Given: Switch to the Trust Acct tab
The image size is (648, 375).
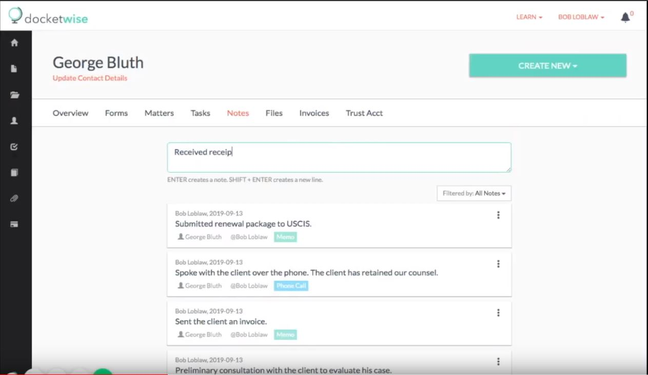Looking at the screenshot, I should click(x=364, y=113).
